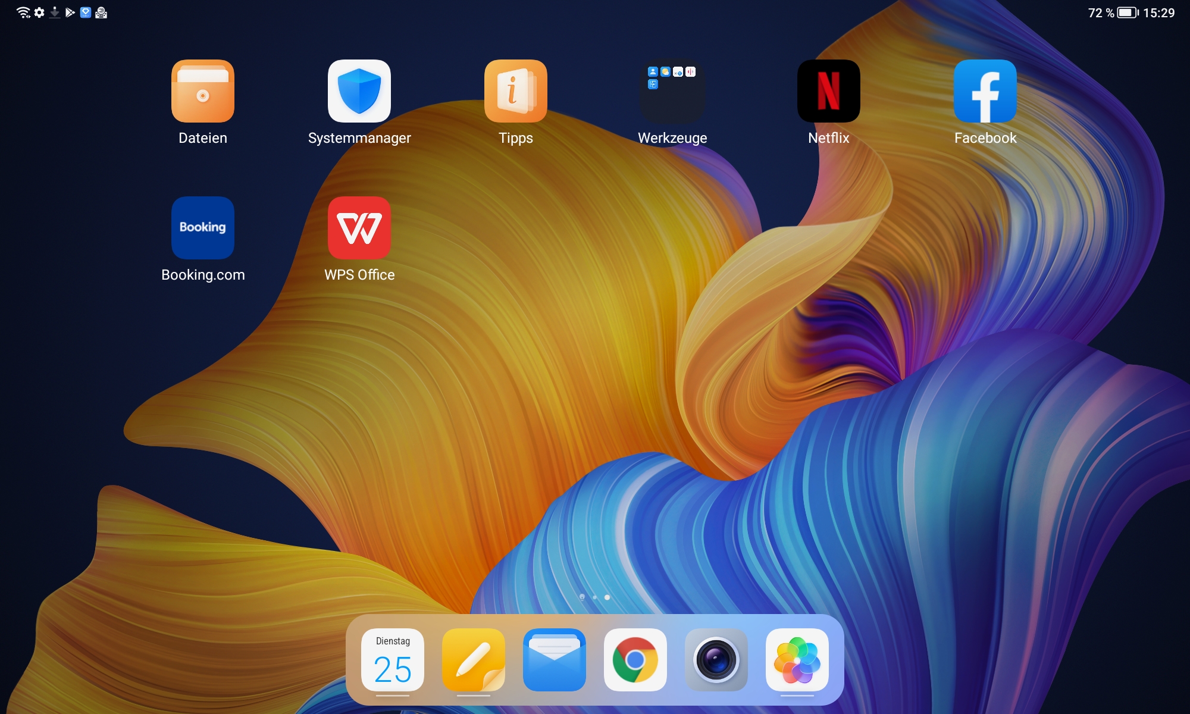Launch the Booking.com app

coord(203,228)
